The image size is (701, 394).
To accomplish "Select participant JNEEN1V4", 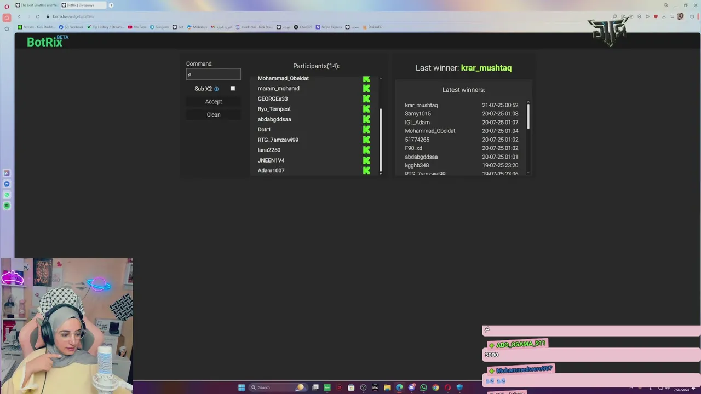I will point(271,160).
